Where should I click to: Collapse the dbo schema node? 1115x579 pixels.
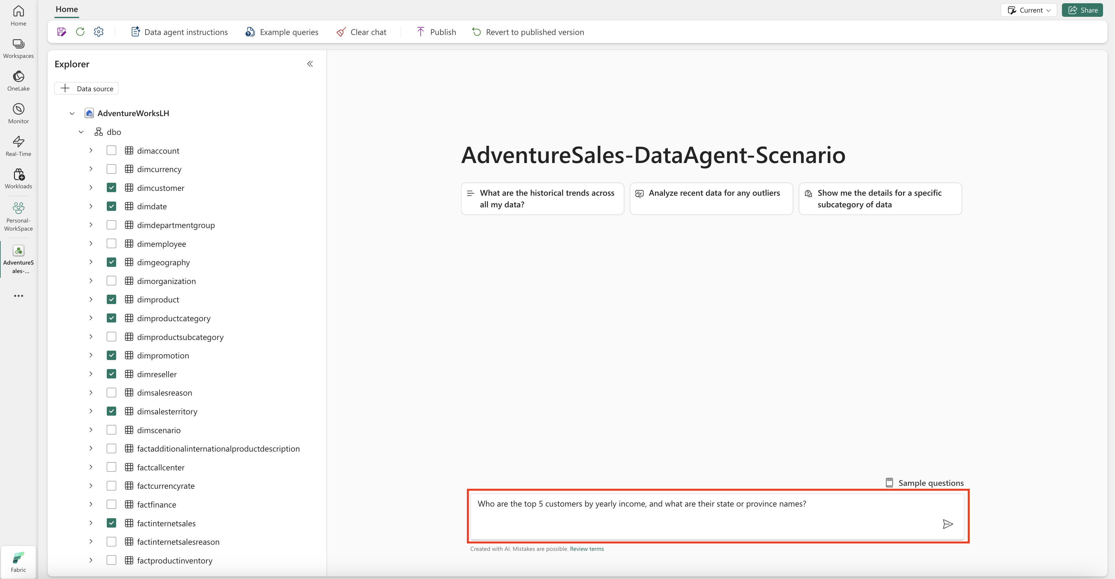(81, 132)
